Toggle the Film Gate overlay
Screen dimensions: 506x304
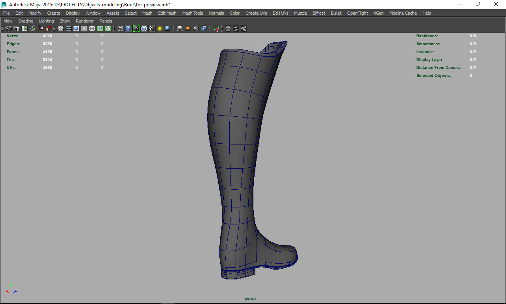point(68,28)
